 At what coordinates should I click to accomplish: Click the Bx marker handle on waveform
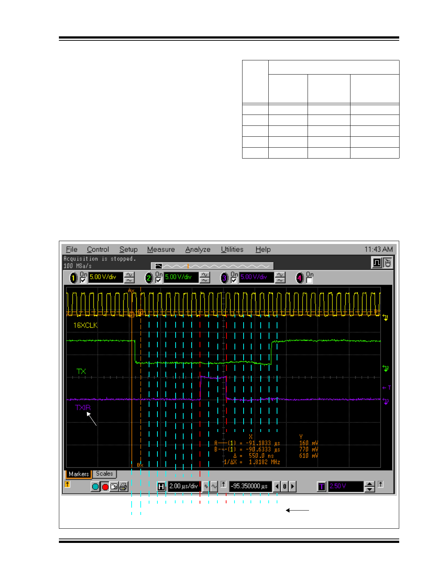(x=140, y=312)
